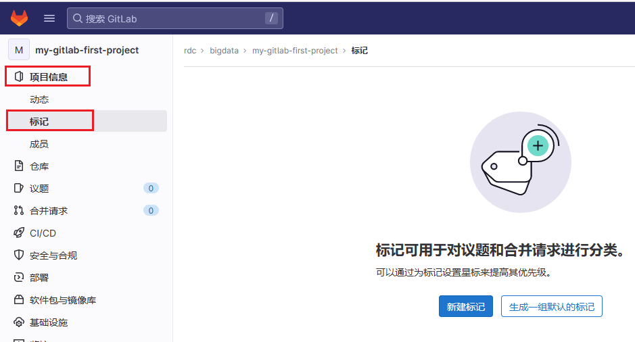Click the Merge Requests (合并请求) icon

19,211
